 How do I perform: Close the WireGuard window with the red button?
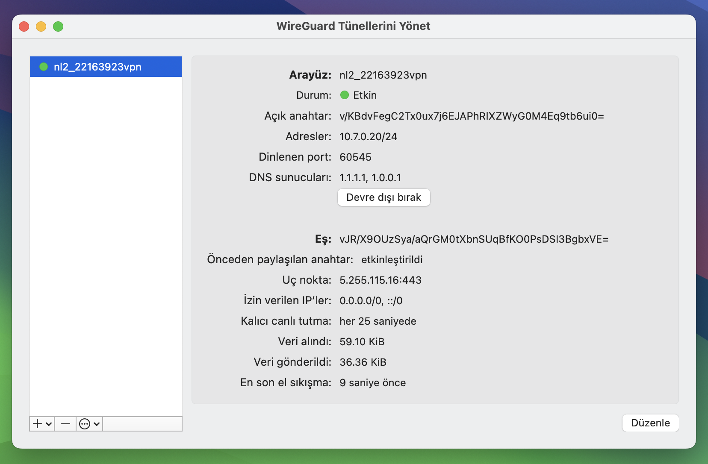click(24, 26)
